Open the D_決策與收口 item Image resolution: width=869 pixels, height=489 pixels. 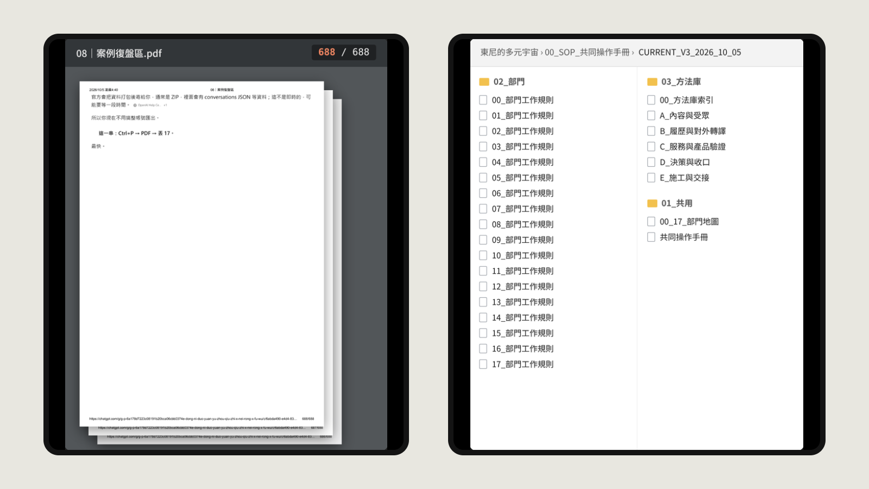click(x=685, y=162)
